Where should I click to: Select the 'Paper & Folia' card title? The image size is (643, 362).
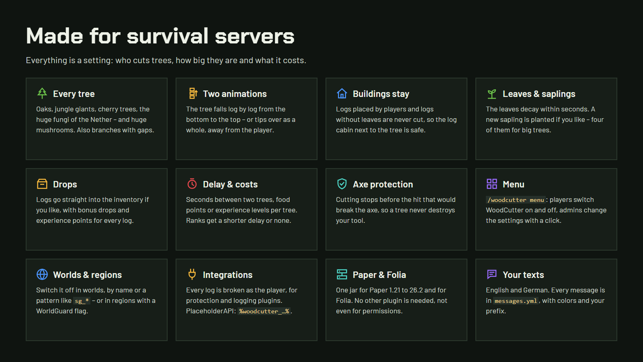pyautogui.click(x=379, y=275)
